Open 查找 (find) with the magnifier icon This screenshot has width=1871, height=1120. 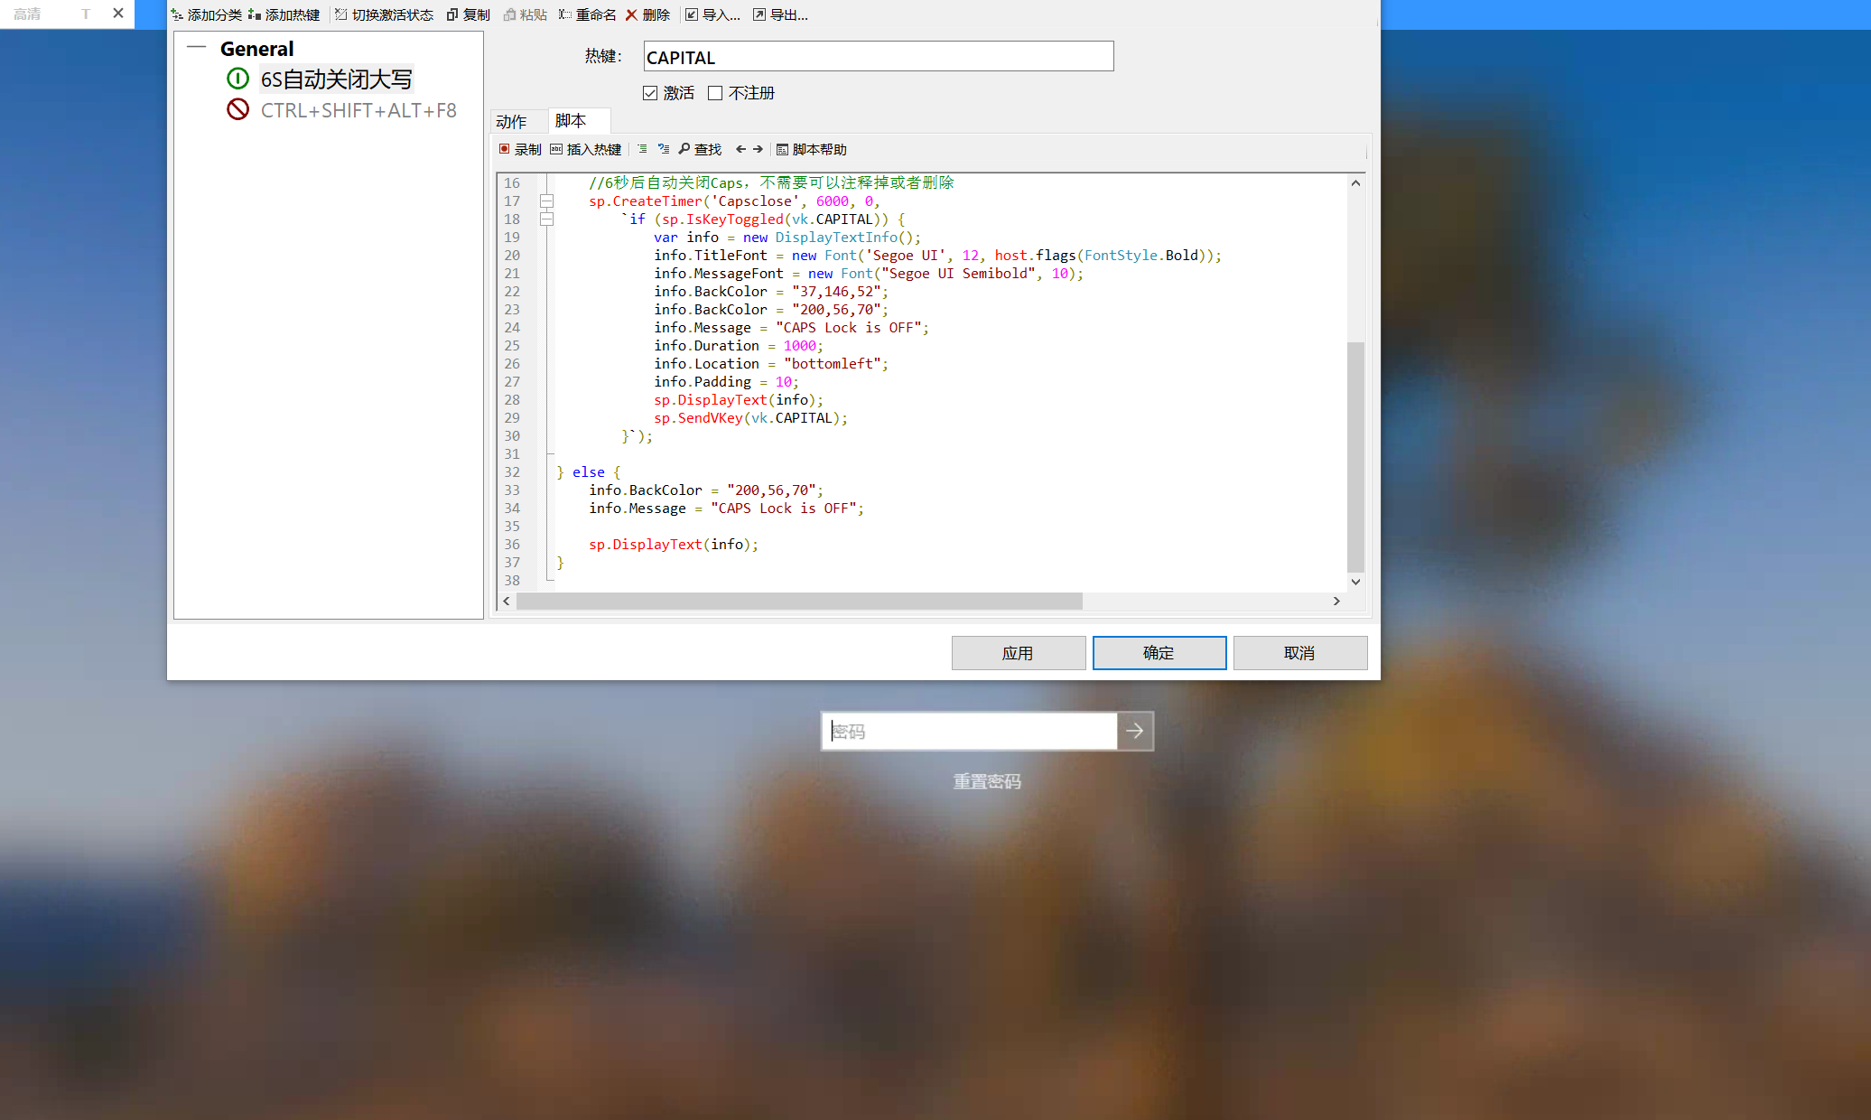tap(684, 149)
